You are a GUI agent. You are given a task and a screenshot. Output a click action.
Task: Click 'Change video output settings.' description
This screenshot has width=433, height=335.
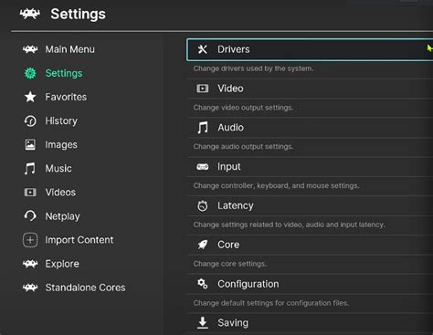click(243, 108)
